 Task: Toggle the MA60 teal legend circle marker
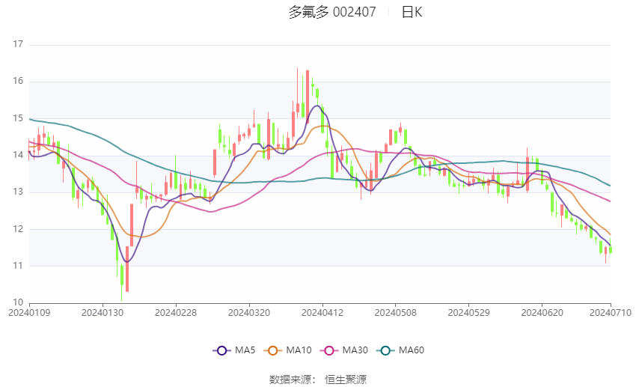pos(385,350)
